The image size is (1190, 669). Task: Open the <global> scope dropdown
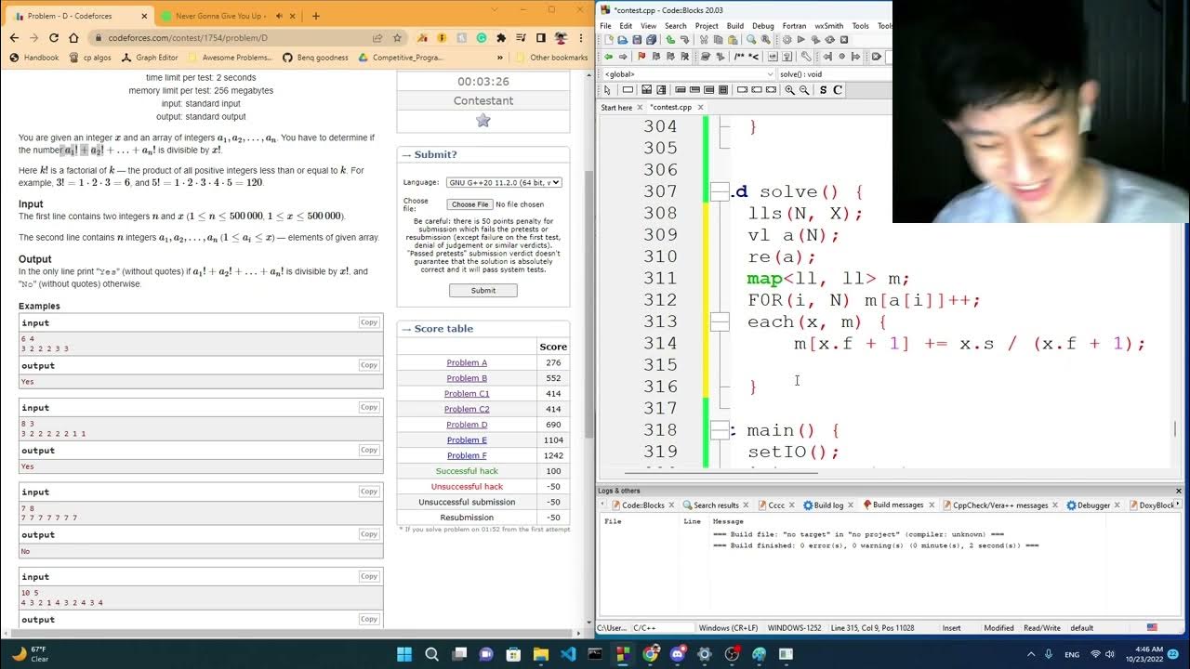pyautogui.click(x=687, y=74)
